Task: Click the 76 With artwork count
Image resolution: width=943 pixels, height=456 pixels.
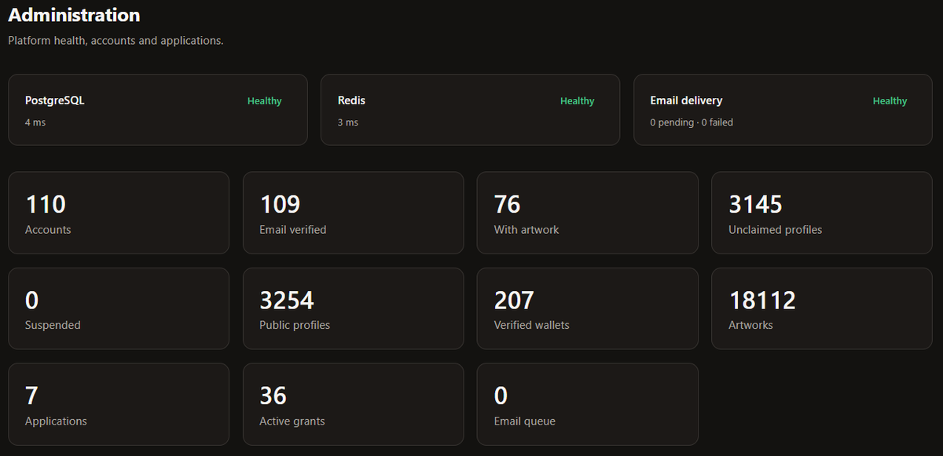Action: coord(507,205)
